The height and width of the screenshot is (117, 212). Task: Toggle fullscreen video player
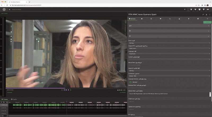pos(125,90)
